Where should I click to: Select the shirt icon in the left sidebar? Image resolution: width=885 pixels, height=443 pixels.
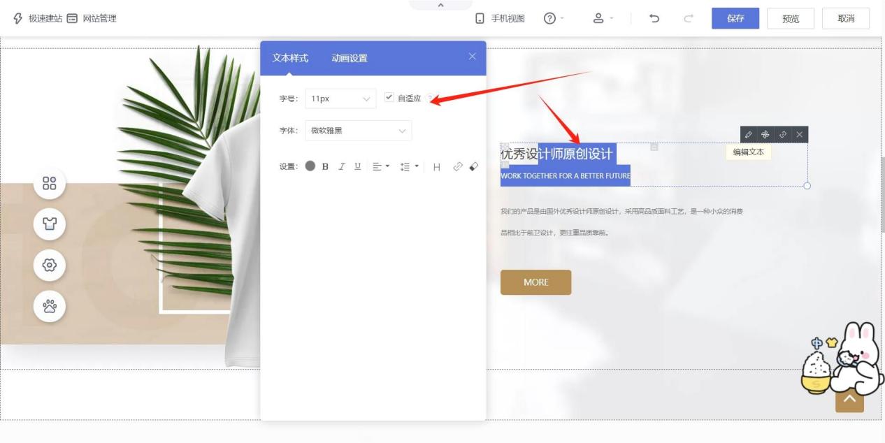tap(49, 224)
